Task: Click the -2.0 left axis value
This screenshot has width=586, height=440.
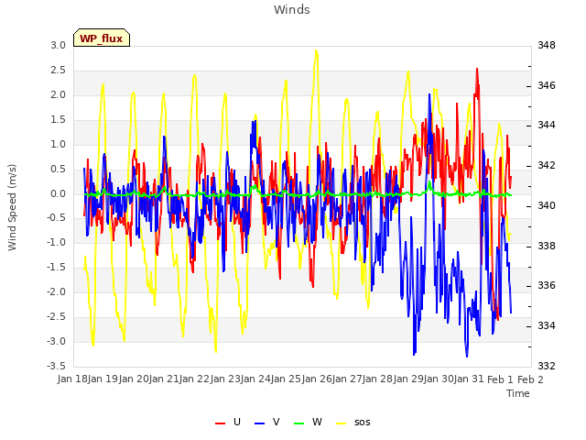Action: pos(57,292)
